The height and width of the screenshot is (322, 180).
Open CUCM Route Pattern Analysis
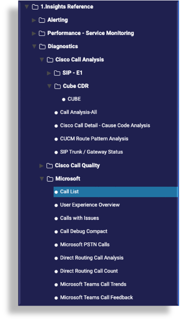pos(94,139)
